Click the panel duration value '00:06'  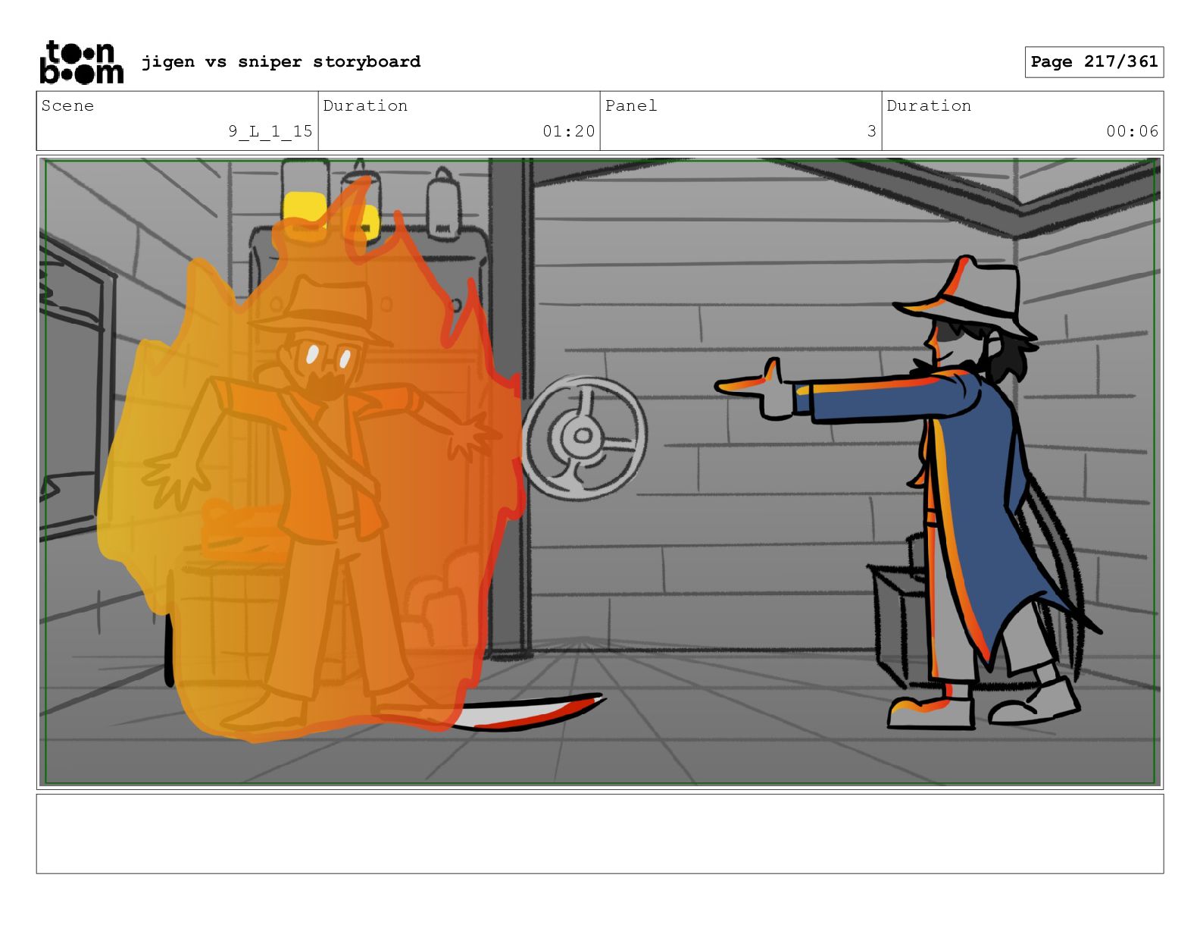1133,131
